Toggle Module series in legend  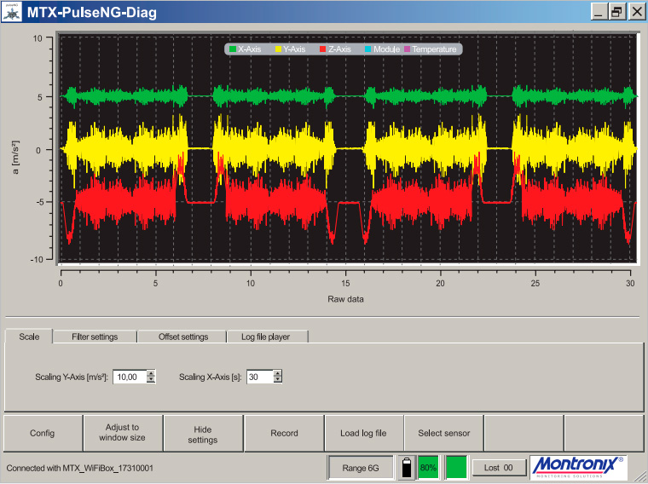(381, 49)
